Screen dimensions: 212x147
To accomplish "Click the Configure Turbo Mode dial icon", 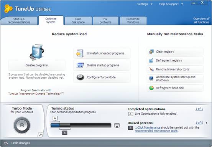I will click(80, 77).
